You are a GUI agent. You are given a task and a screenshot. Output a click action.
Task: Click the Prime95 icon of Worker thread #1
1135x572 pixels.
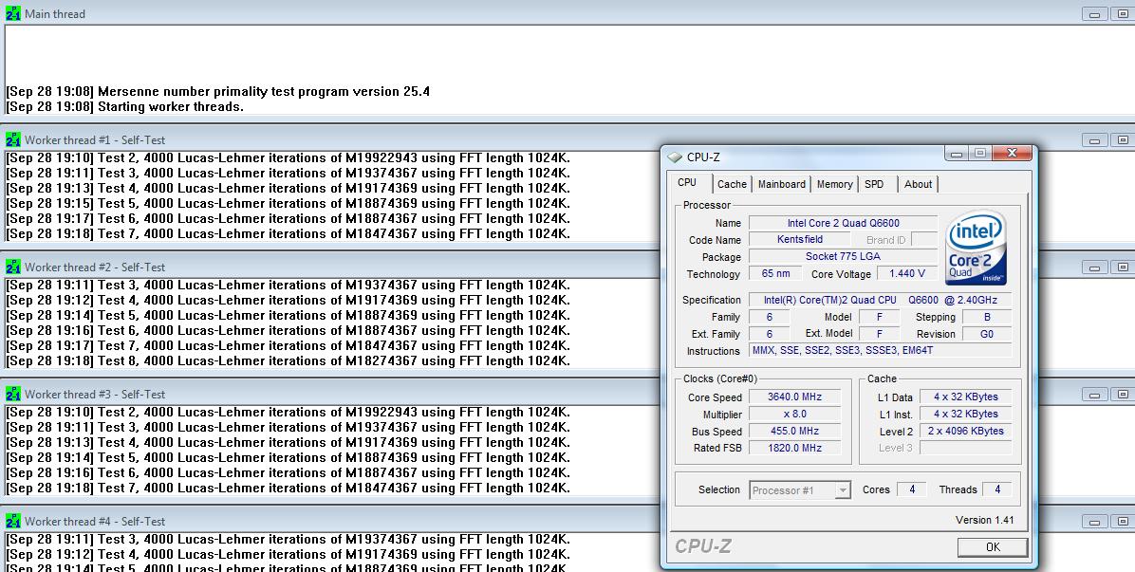[x=13, y=139]
